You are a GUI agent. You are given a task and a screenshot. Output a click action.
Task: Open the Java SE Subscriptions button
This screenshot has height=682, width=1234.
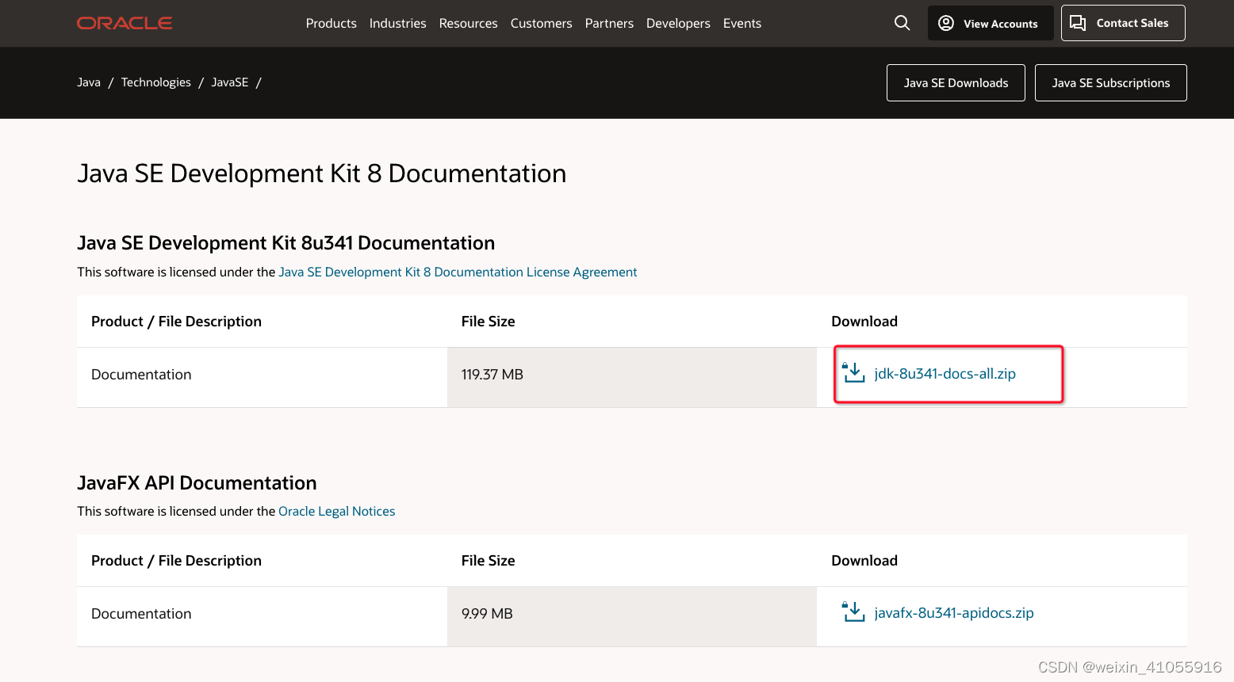(x=1110, y=83)
